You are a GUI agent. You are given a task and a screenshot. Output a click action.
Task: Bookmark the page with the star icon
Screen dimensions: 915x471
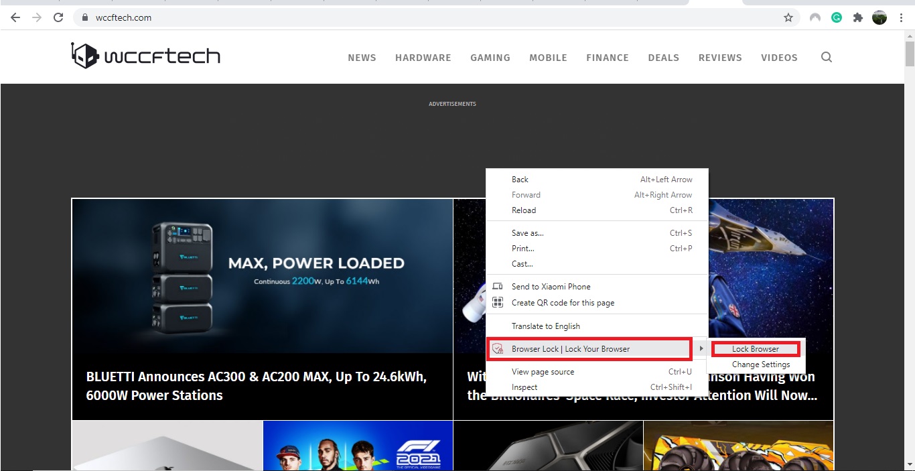788,17
